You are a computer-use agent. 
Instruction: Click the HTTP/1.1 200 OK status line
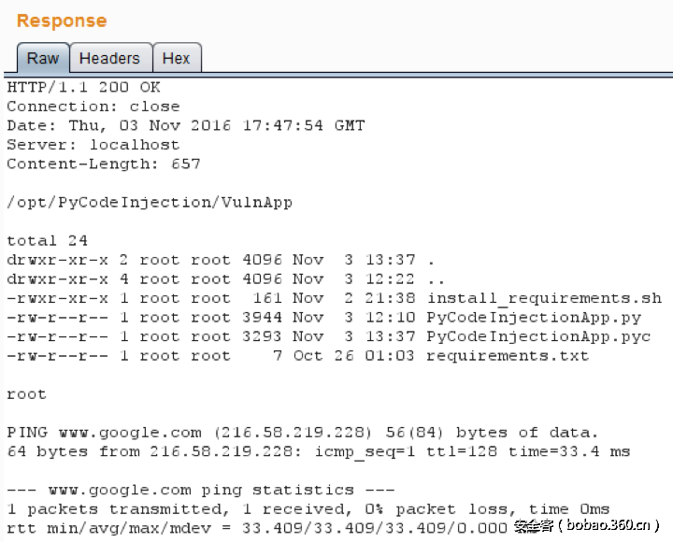pos(84,88)
